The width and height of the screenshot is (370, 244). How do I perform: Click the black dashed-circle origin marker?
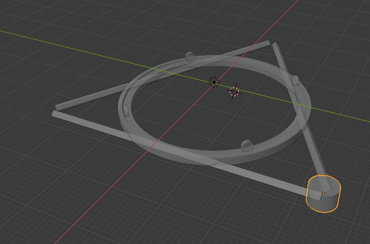214,82
